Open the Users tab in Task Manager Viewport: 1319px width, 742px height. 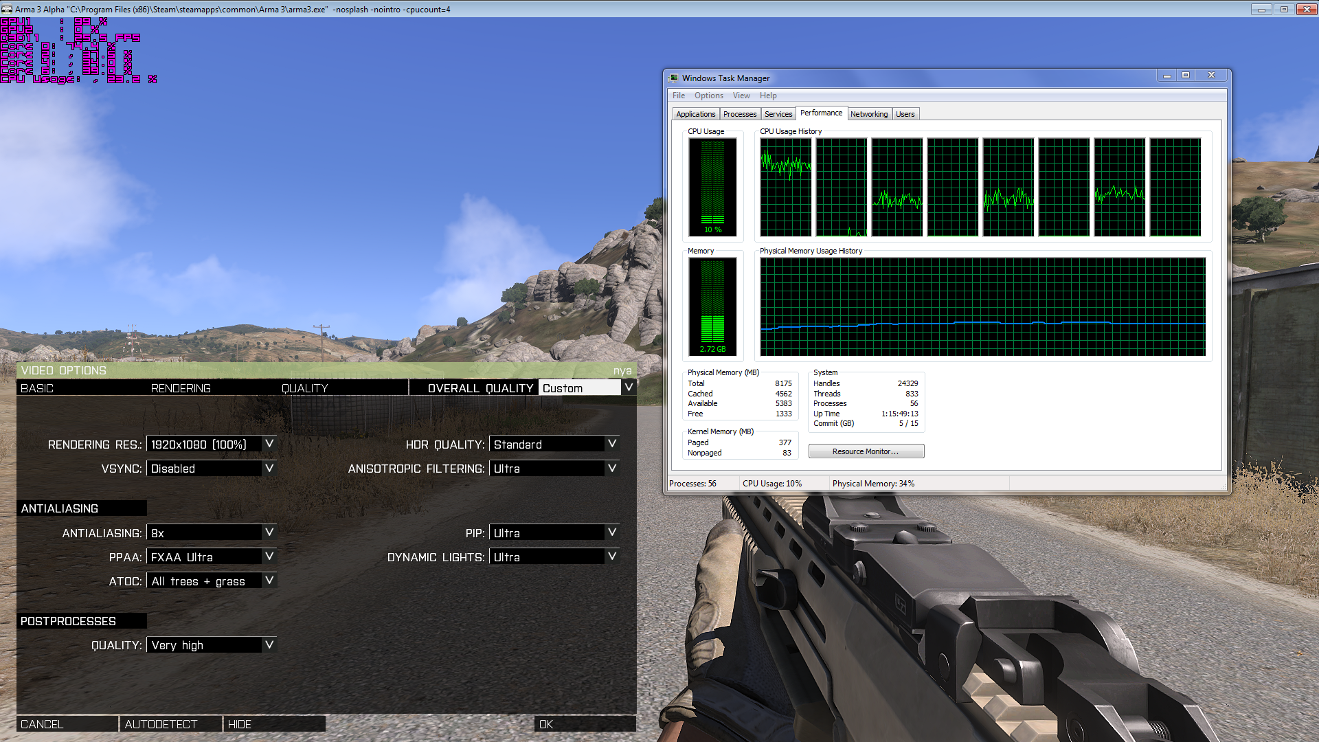click(x=905, y=114)
